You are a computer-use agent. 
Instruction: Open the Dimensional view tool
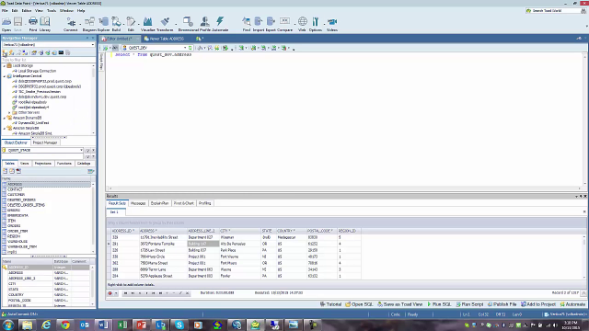click(x=188, y=25)
